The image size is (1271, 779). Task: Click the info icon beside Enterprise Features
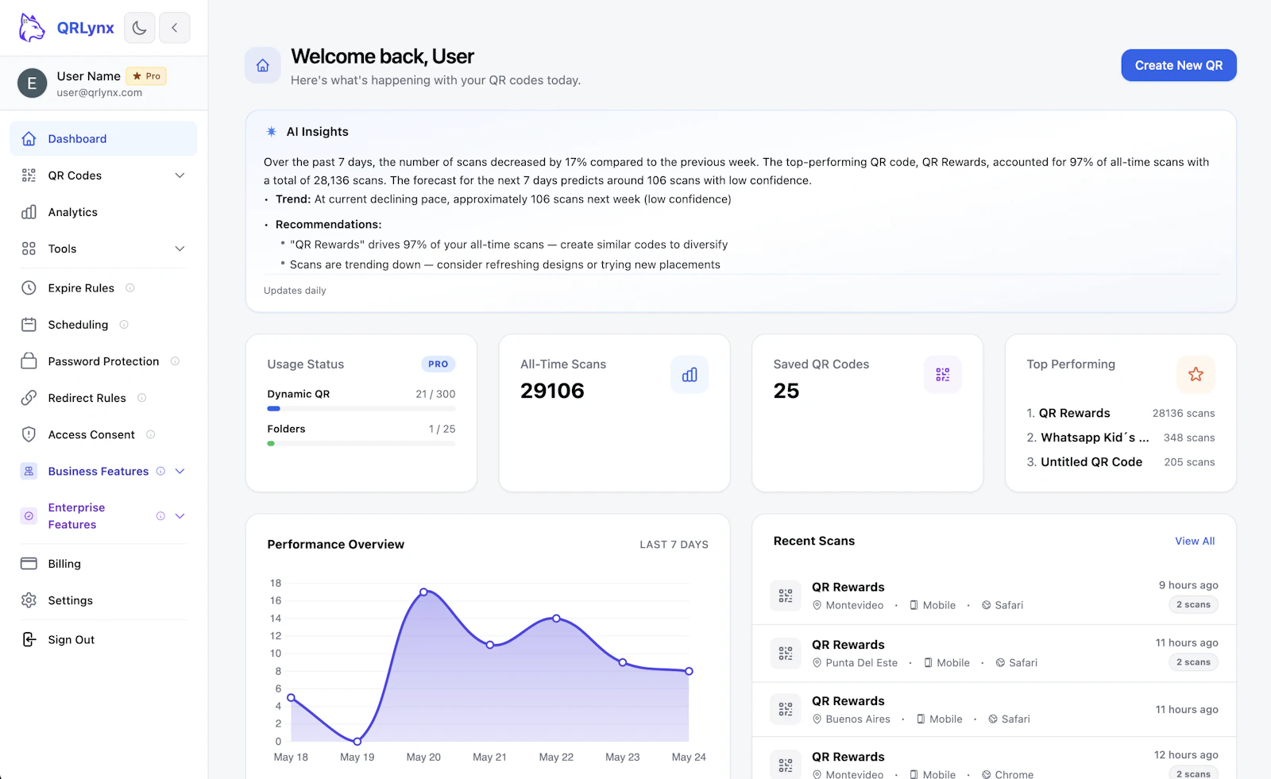pos(160,516)
